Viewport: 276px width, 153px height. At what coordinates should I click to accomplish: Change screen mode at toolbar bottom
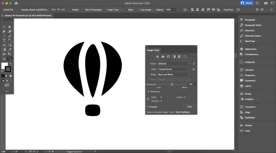point(7,85)
